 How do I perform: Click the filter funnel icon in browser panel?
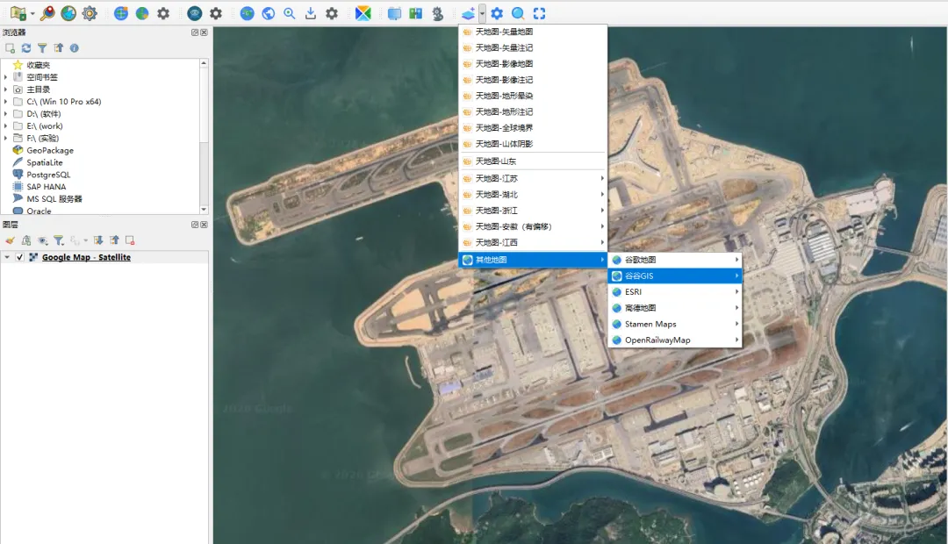(x=42, y=48)
